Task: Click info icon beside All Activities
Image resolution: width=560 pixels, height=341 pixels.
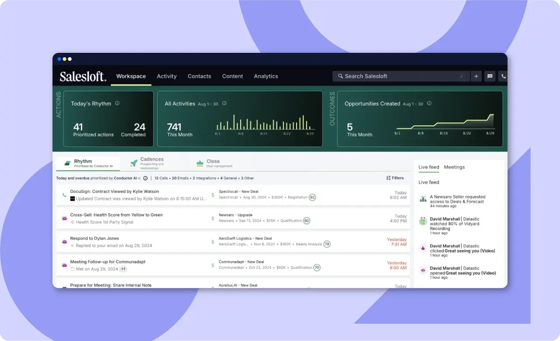Action: point(224,103)
